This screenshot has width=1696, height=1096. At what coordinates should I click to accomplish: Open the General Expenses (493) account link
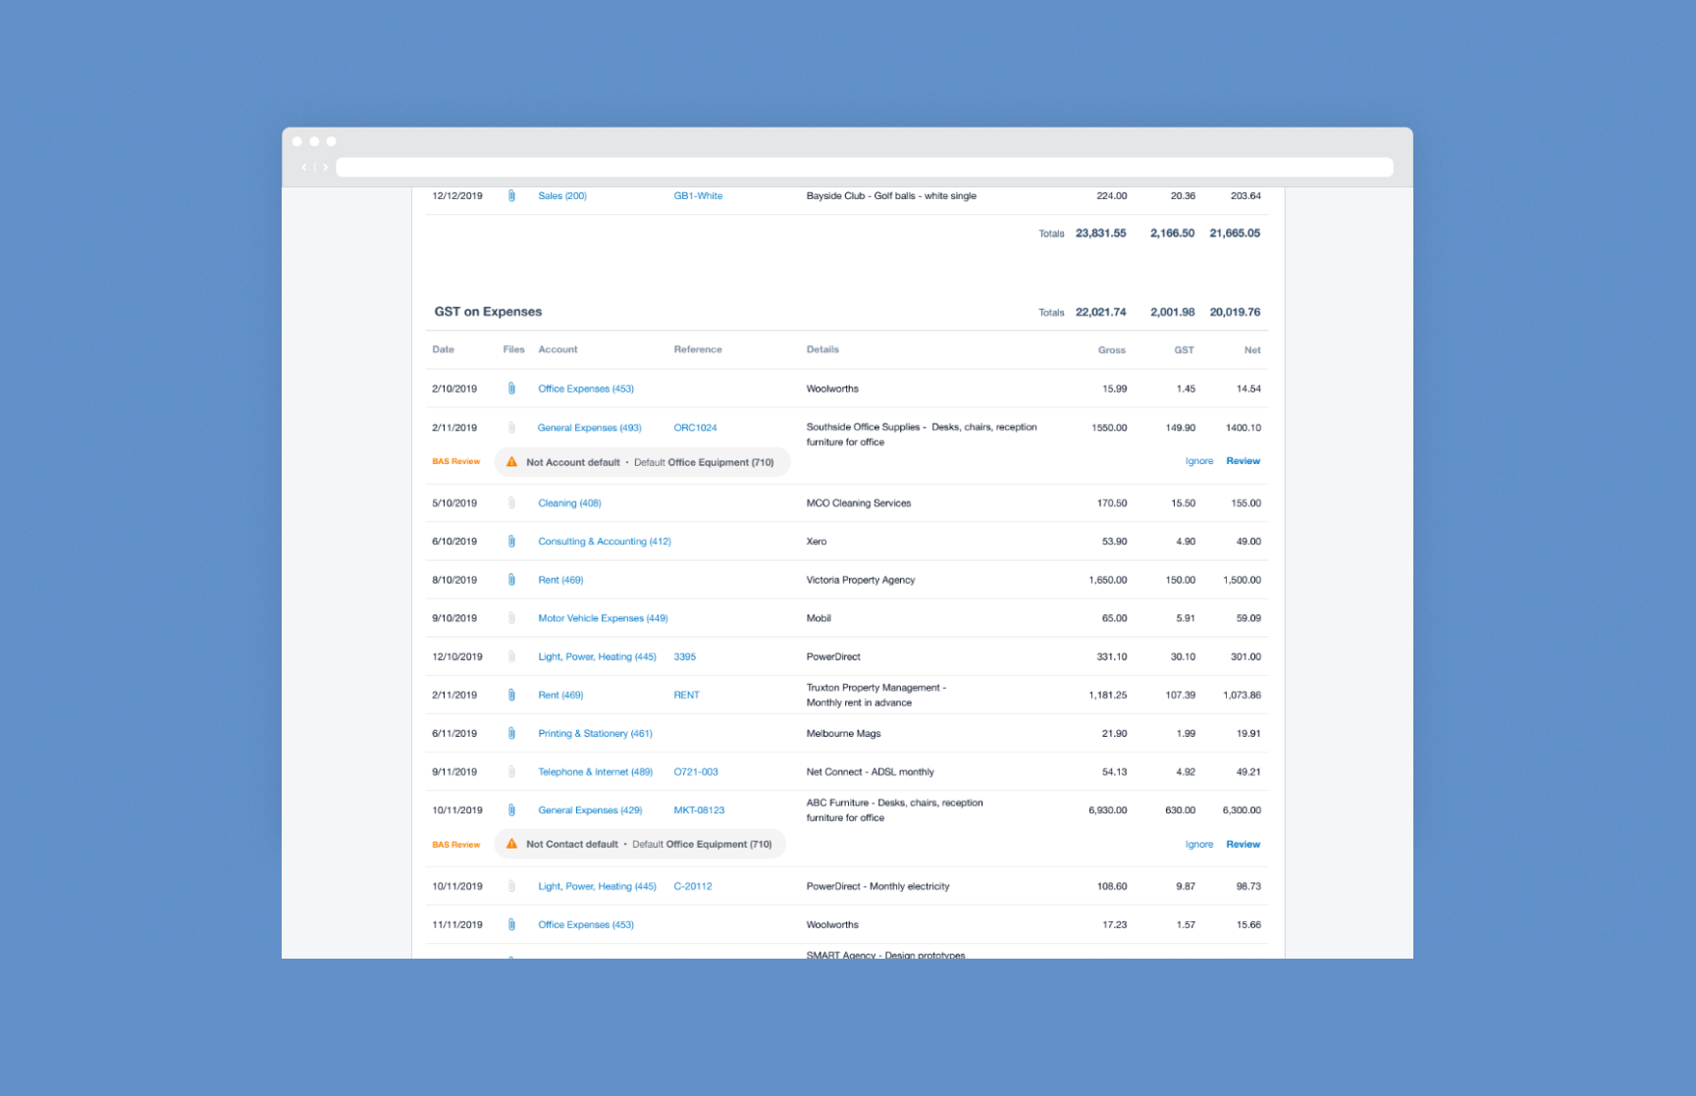589,428
